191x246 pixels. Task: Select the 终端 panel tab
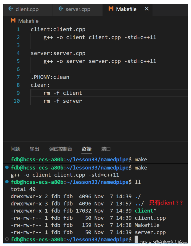(x=87, y=149)
